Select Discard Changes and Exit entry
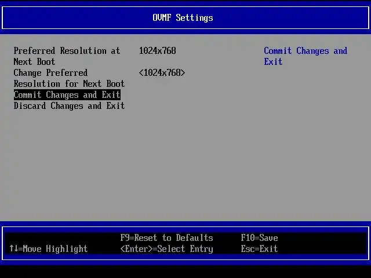 69,106
